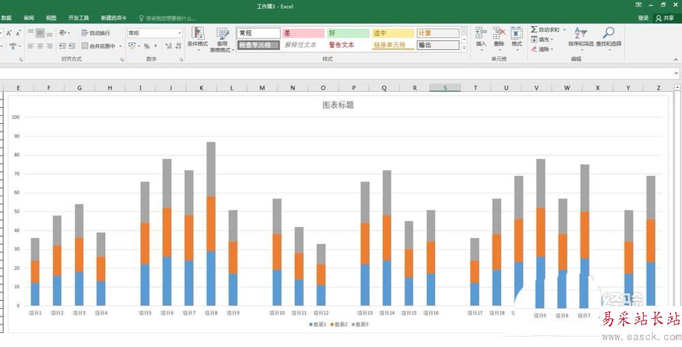Align text to the left
Screen dimensions: 682x347
31,46
